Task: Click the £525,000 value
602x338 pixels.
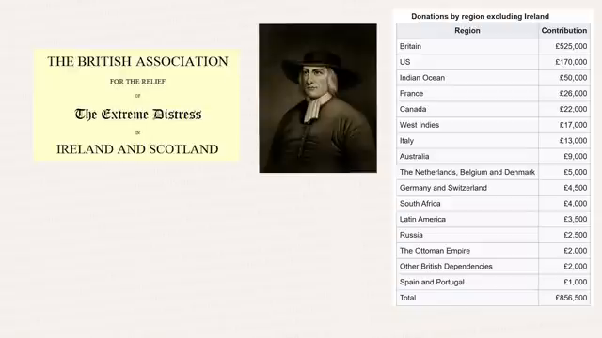Action: pyautogui.click(x=571, y=46)
